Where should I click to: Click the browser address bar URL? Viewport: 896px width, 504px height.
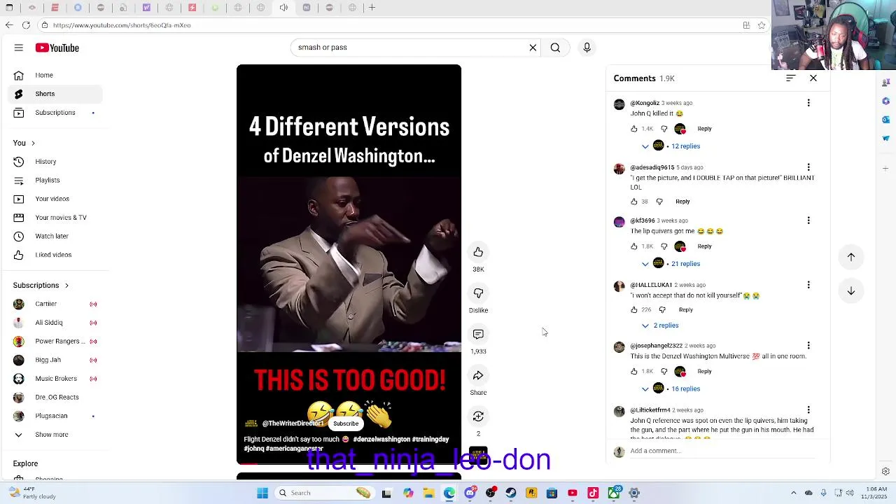pyautogui.click(x=122, y=25)
